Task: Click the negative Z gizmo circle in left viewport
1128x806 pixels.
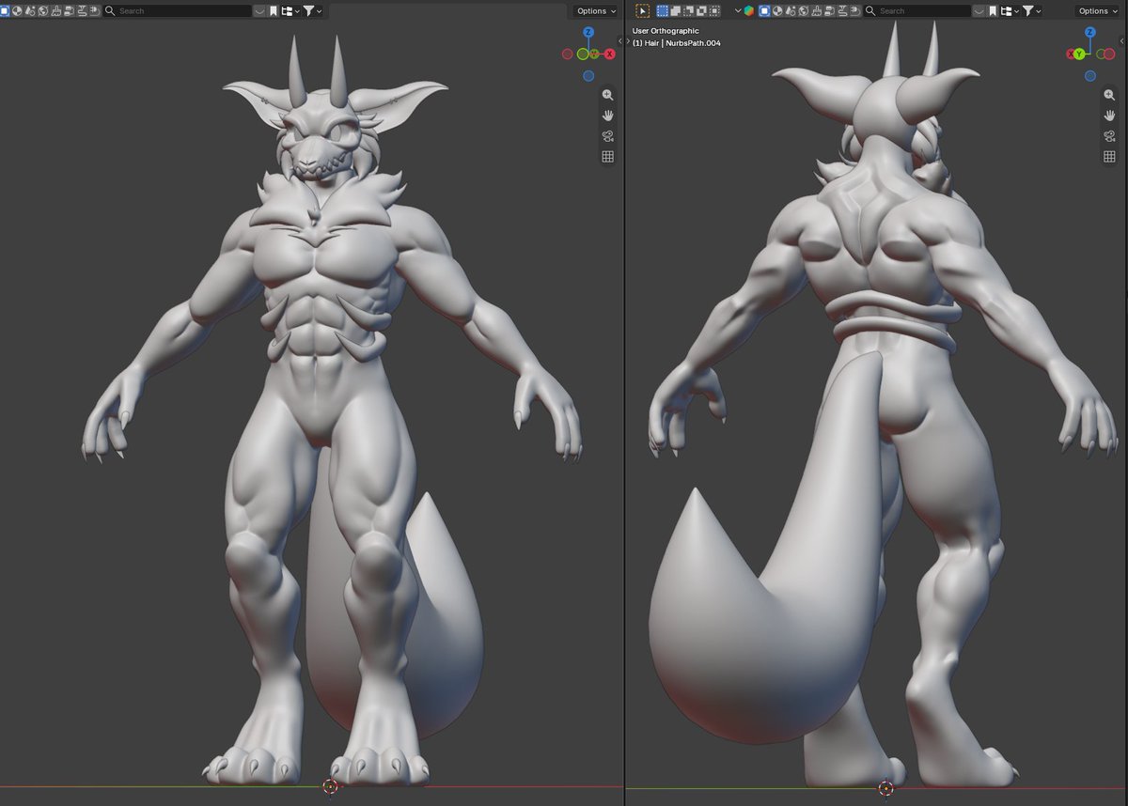Action: [x=588, y=76]
